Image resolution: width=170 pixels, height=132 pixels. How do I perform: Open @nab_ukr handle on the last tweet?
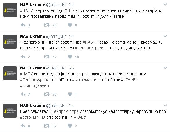coord(56,106)
